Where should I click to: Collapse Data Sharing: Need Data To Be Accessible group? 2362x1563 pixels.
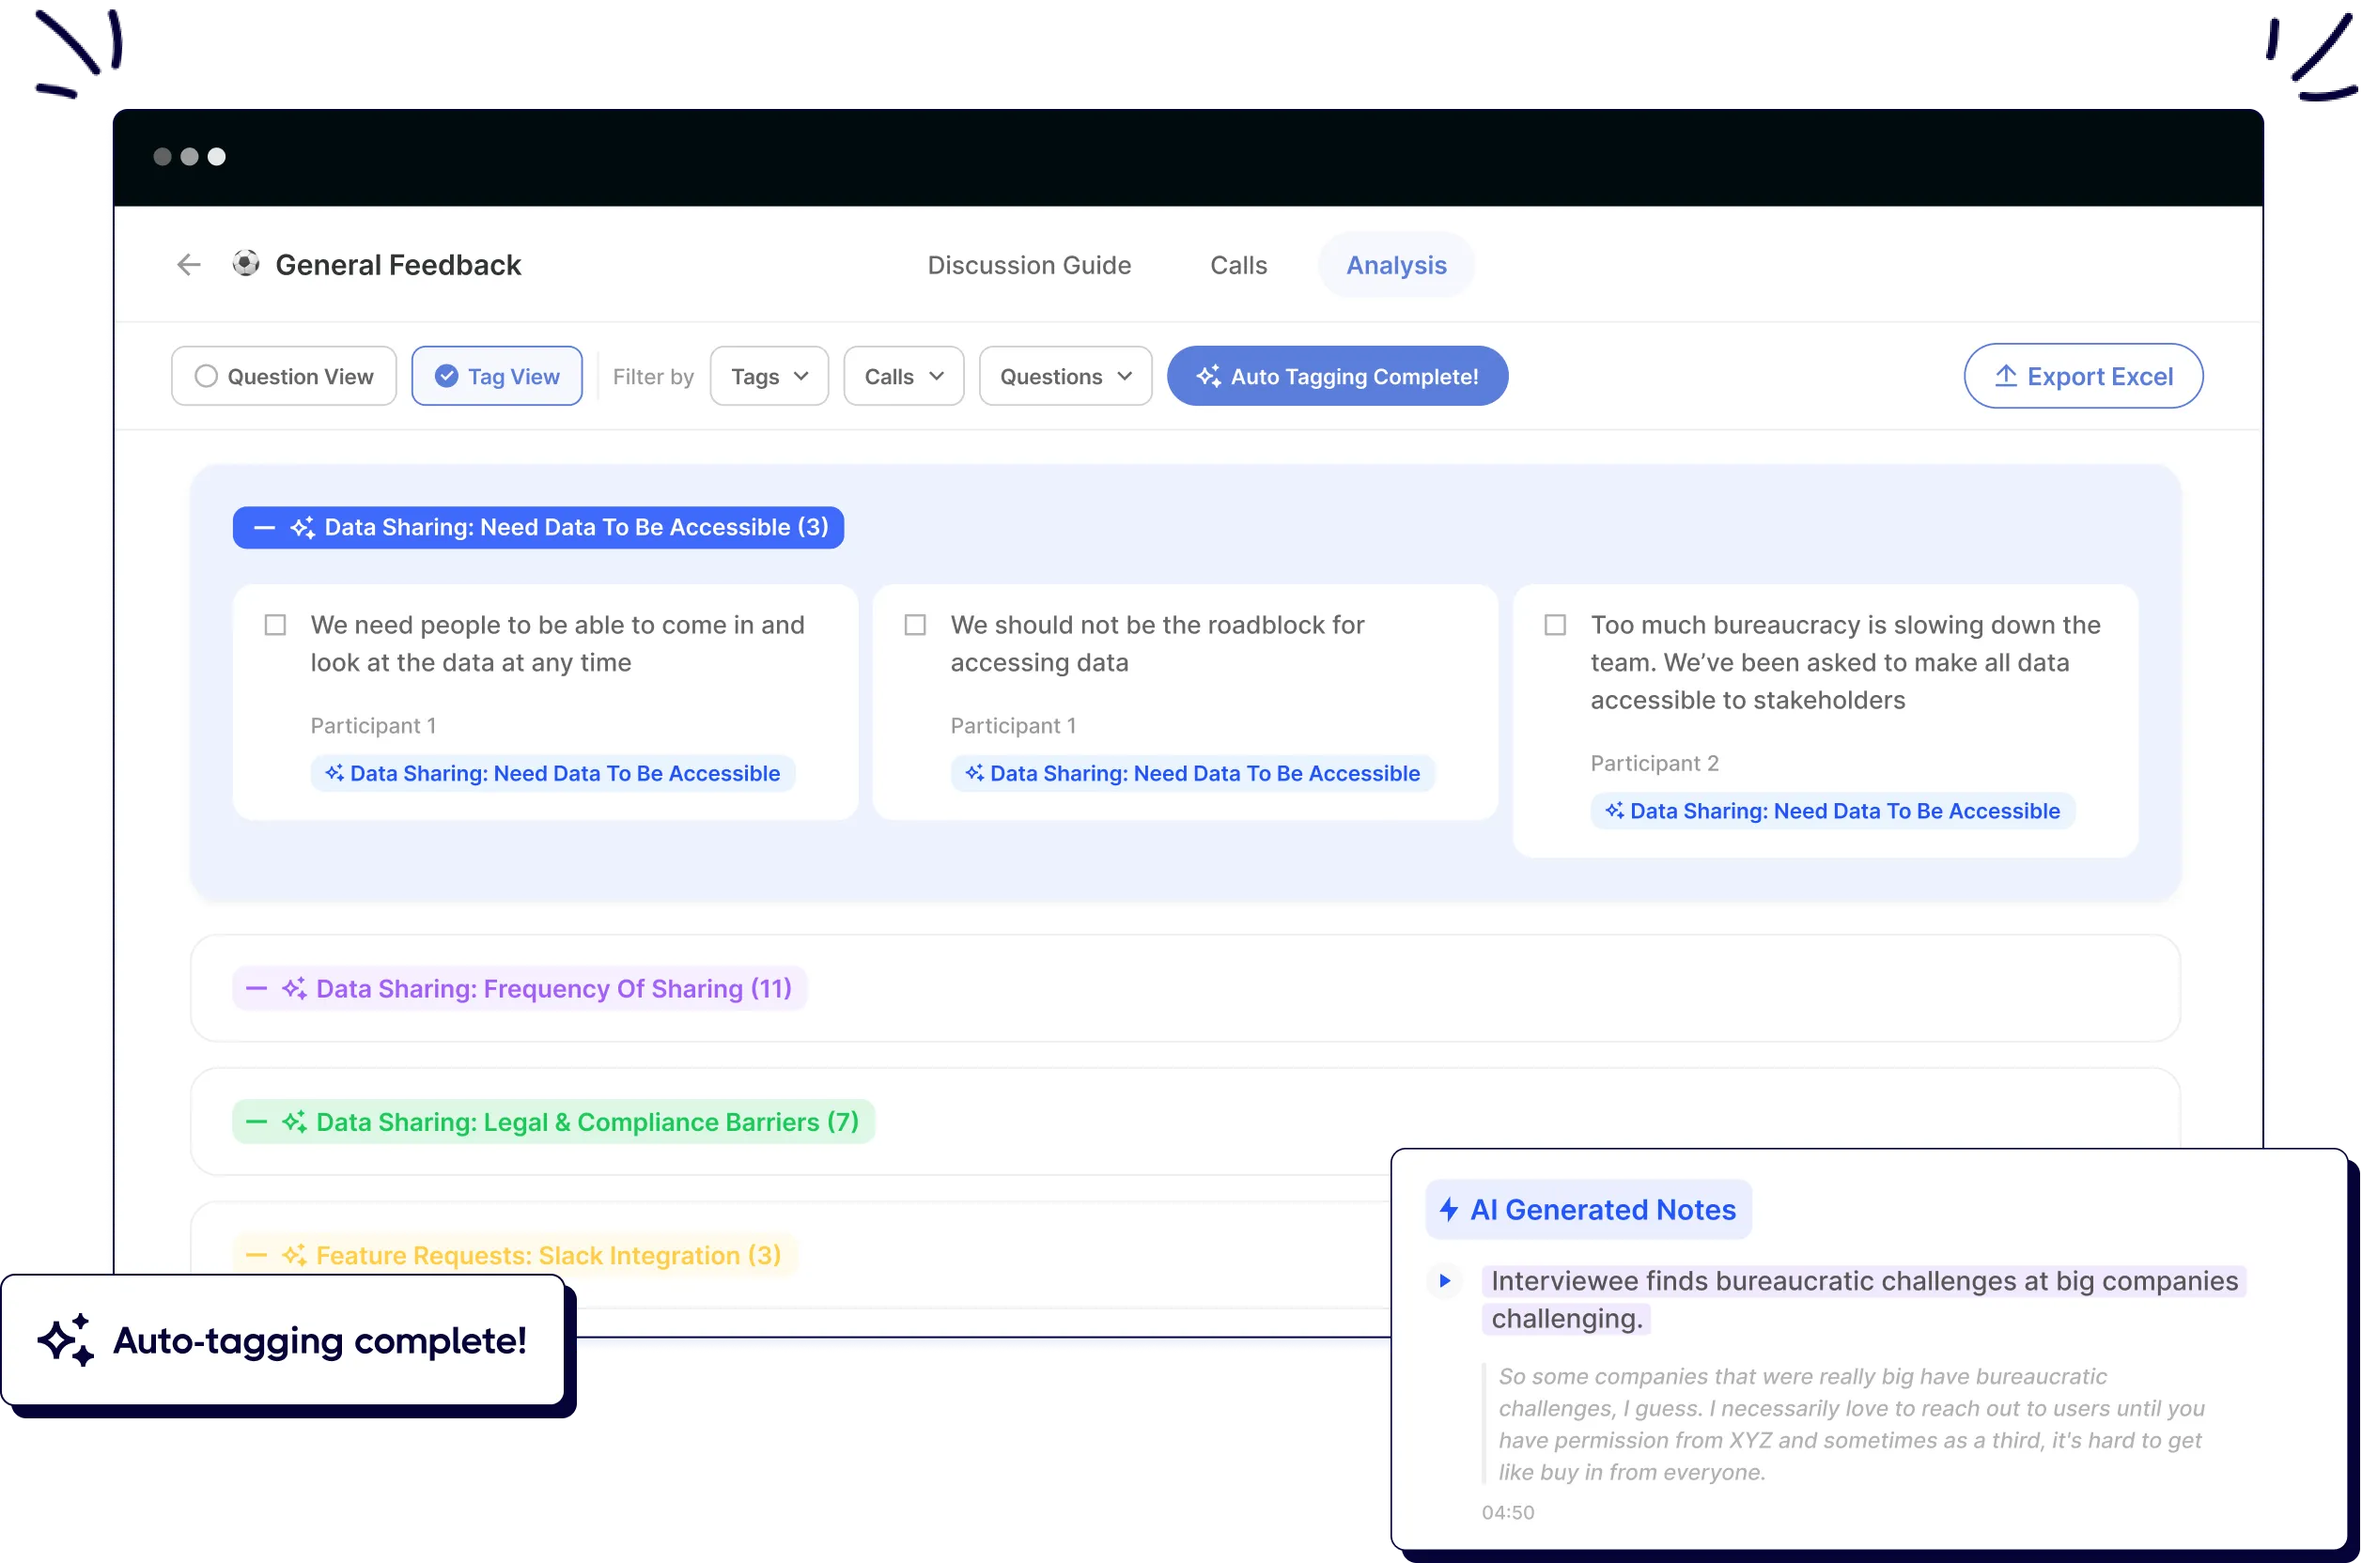click(264, 527)
